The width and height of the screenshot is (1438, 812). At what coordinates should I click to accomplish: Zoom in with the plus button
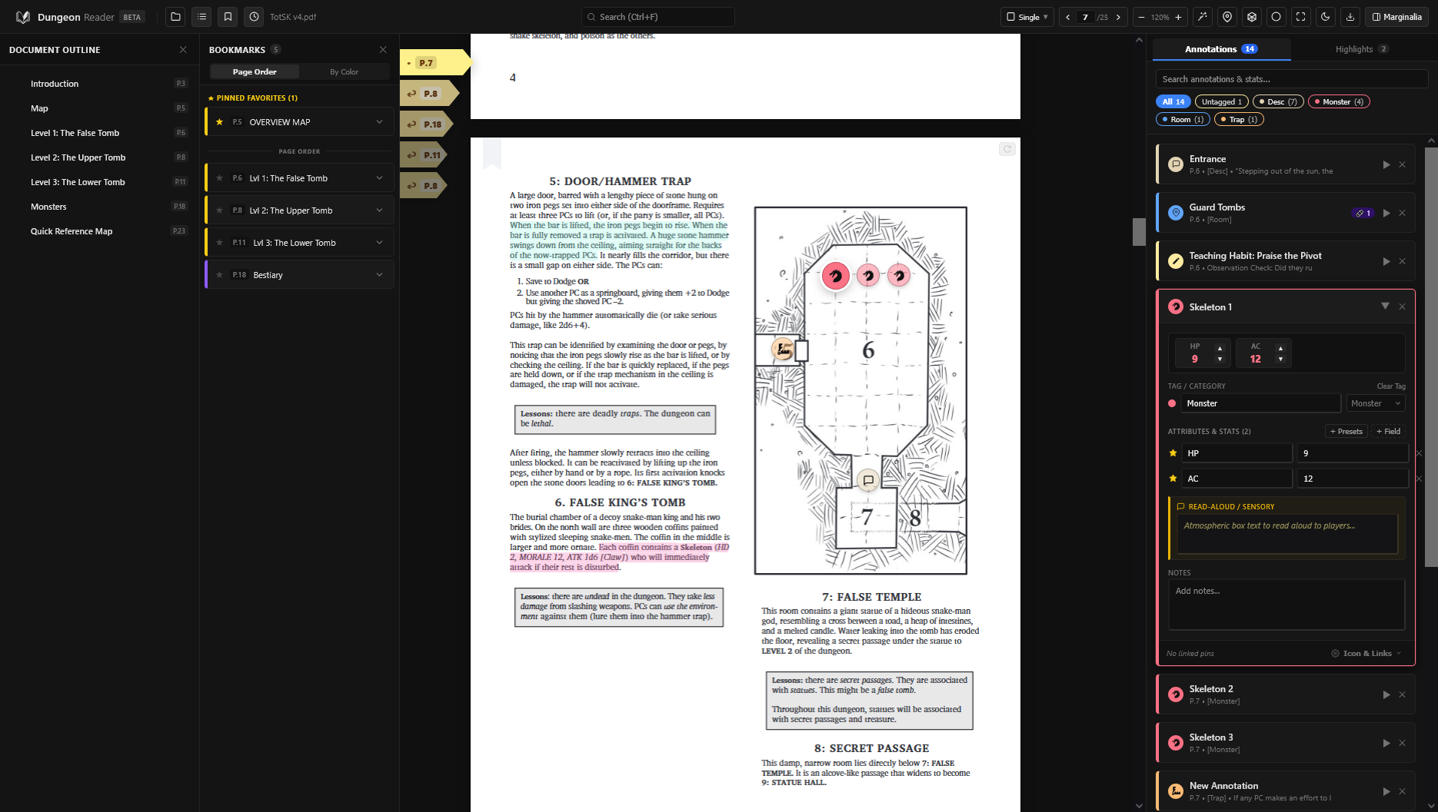[1178, 17]
